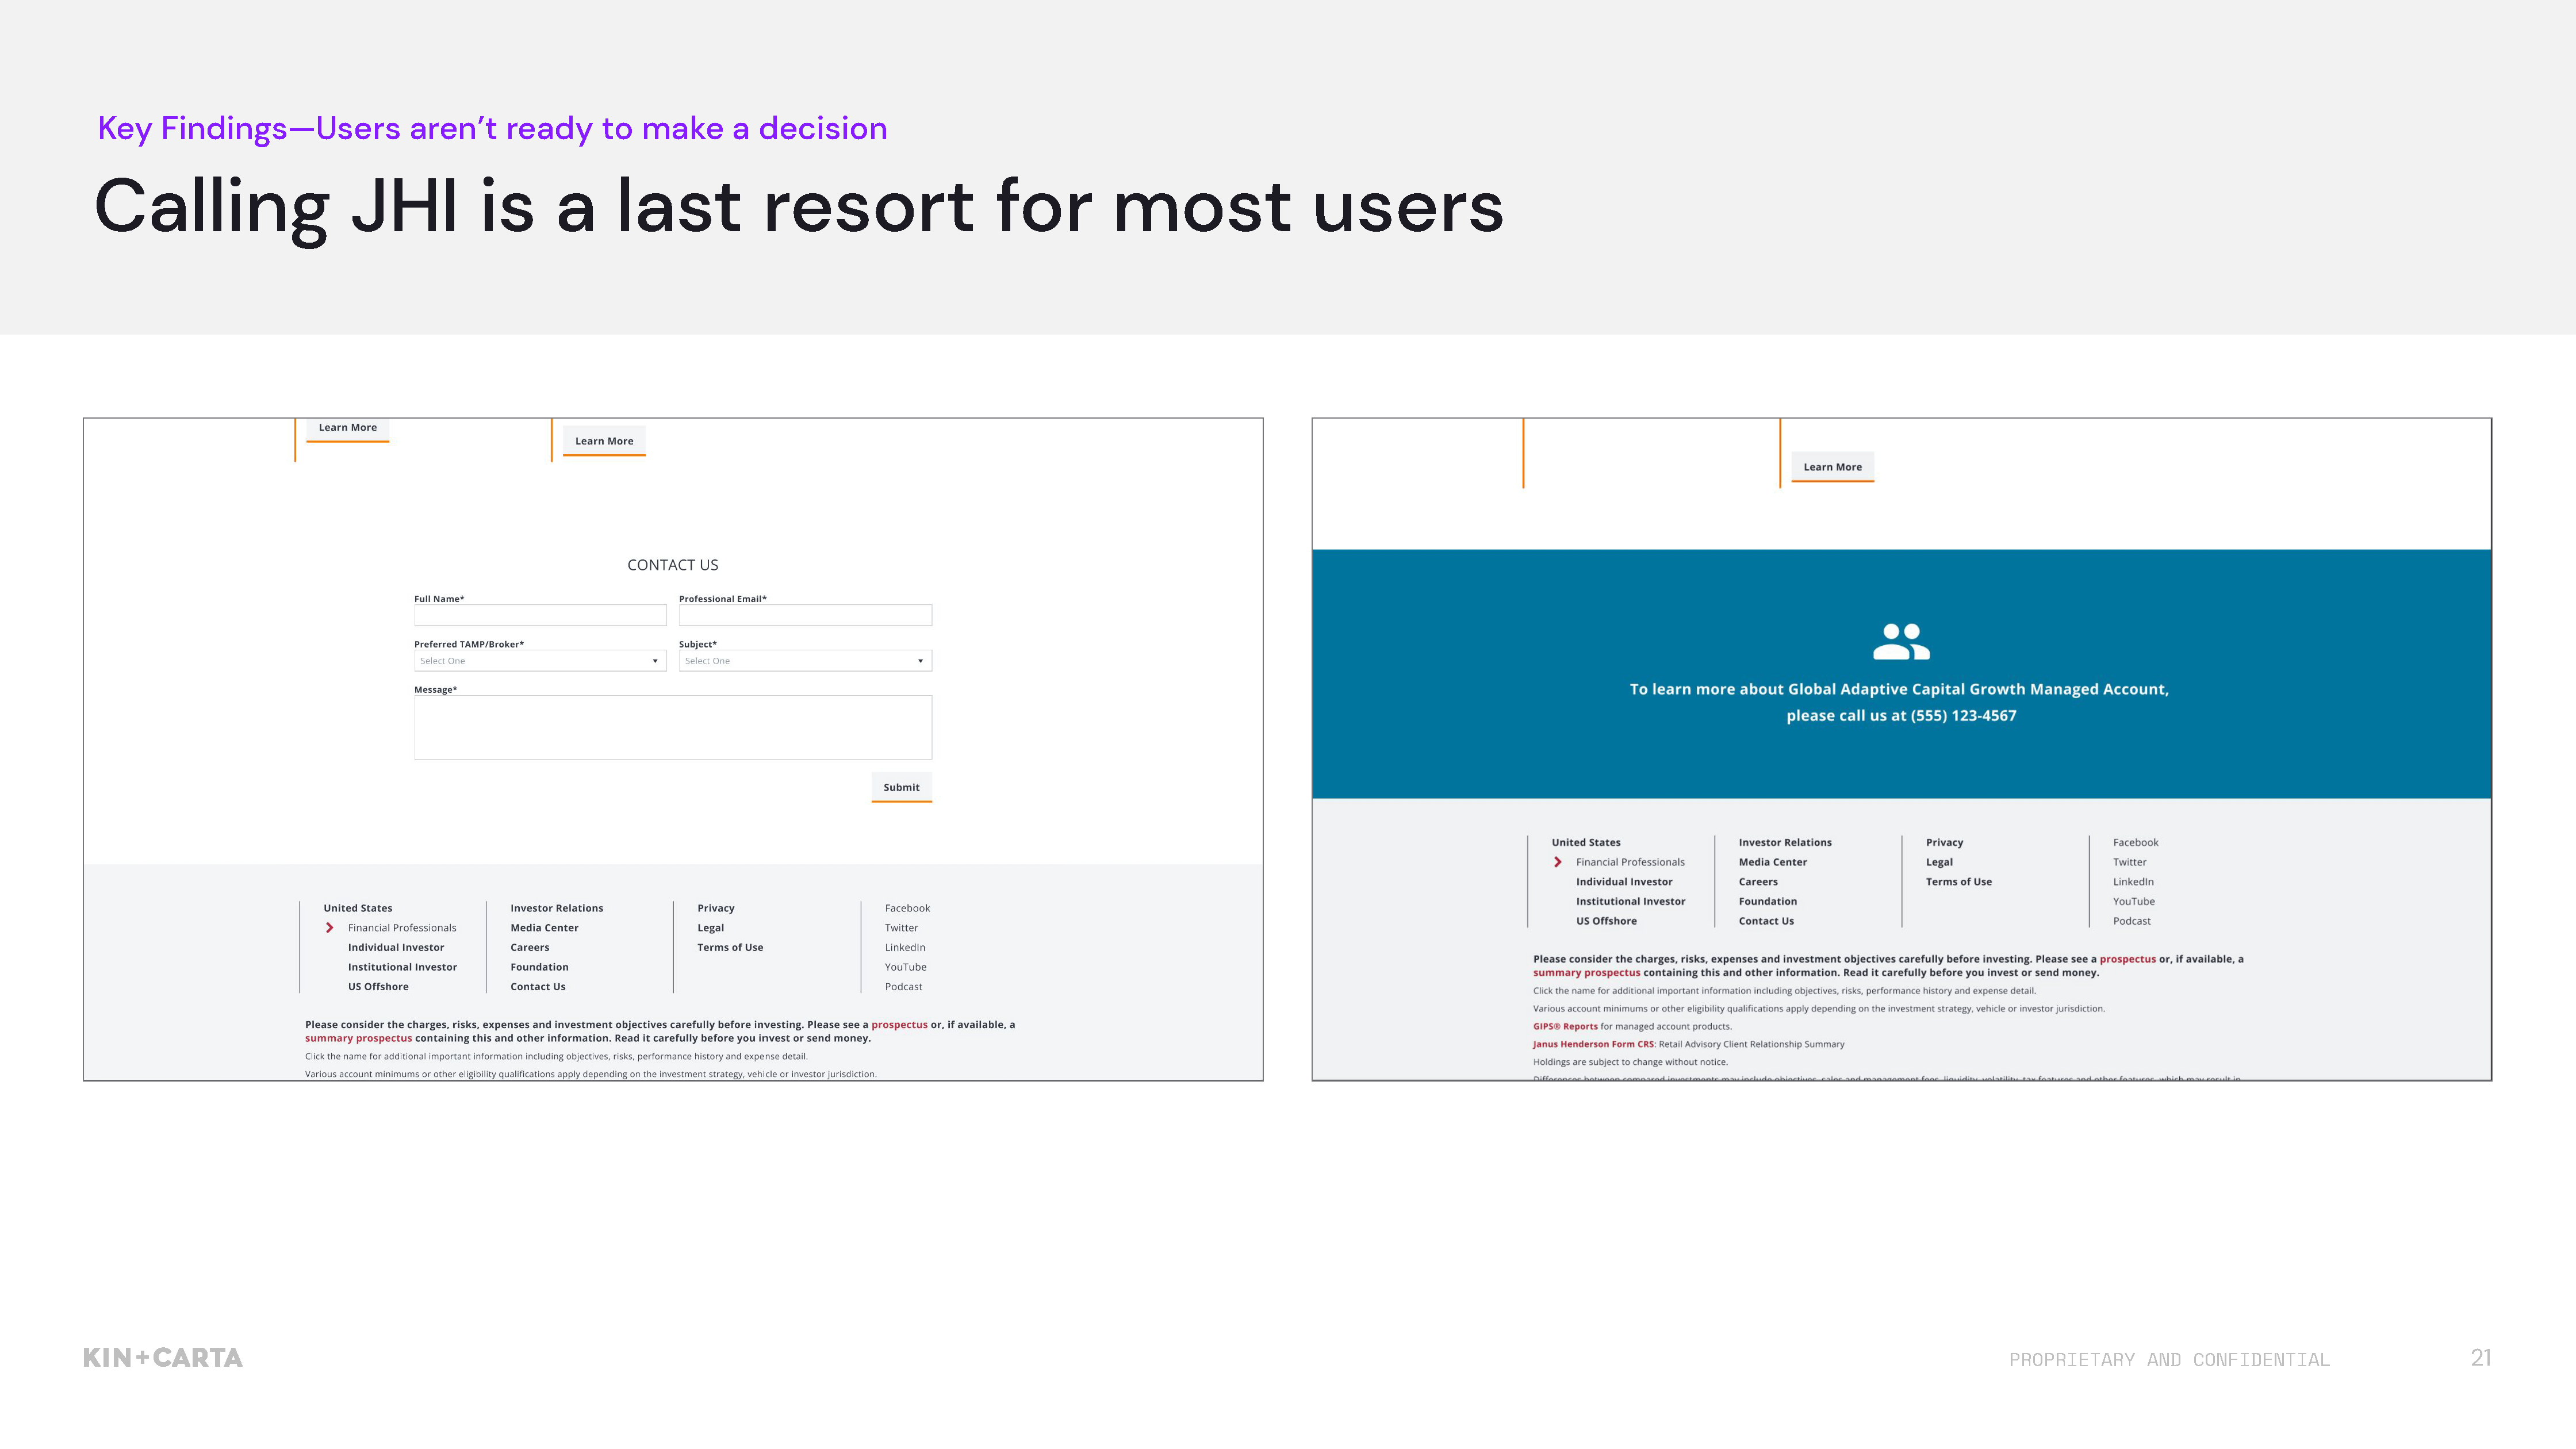Submit the Contact Us form

(901, 787)
